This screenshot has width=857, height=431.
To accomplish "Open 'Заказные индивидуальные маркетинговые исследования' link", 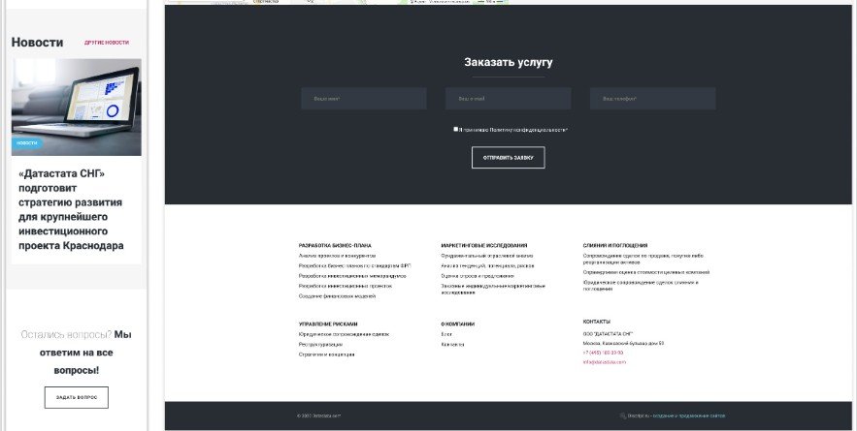I will click(493, 290).
